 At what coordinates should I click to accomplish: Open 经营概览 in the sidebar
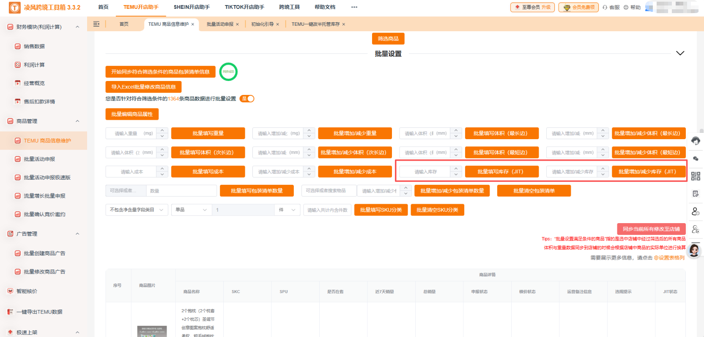click(x=34, y=83)
